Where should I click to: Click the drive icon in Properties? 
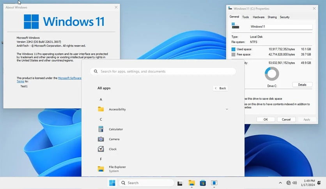coord(236,26)
